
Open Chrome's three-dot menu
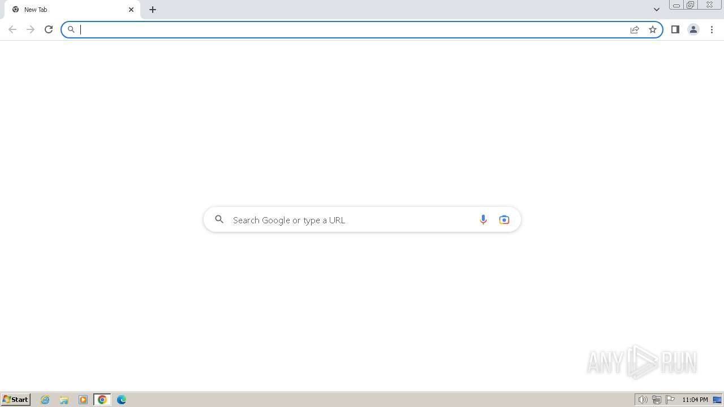[x=712, y=29]
